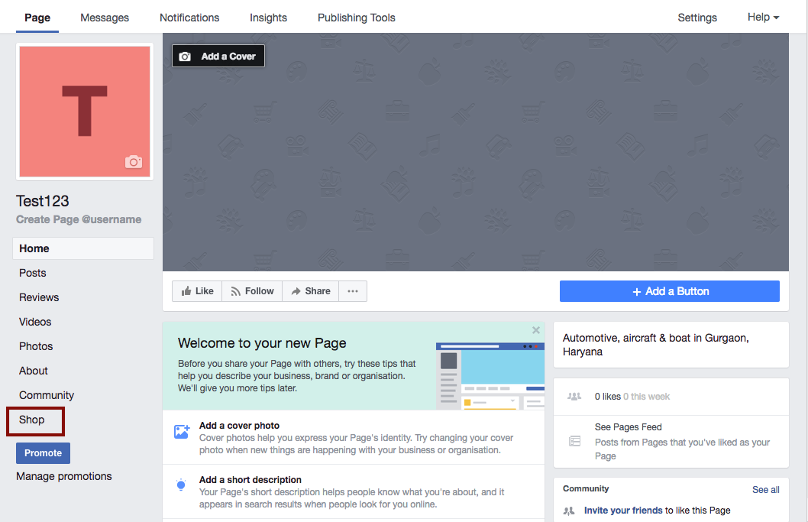Click the 0 likes text
Image resolution: width=808 pixels, height=522 pixels.
(x=608, y=396)
